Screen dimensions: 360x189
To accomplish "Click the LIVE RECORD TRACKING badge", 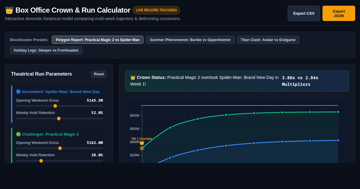I will (156, 10).
